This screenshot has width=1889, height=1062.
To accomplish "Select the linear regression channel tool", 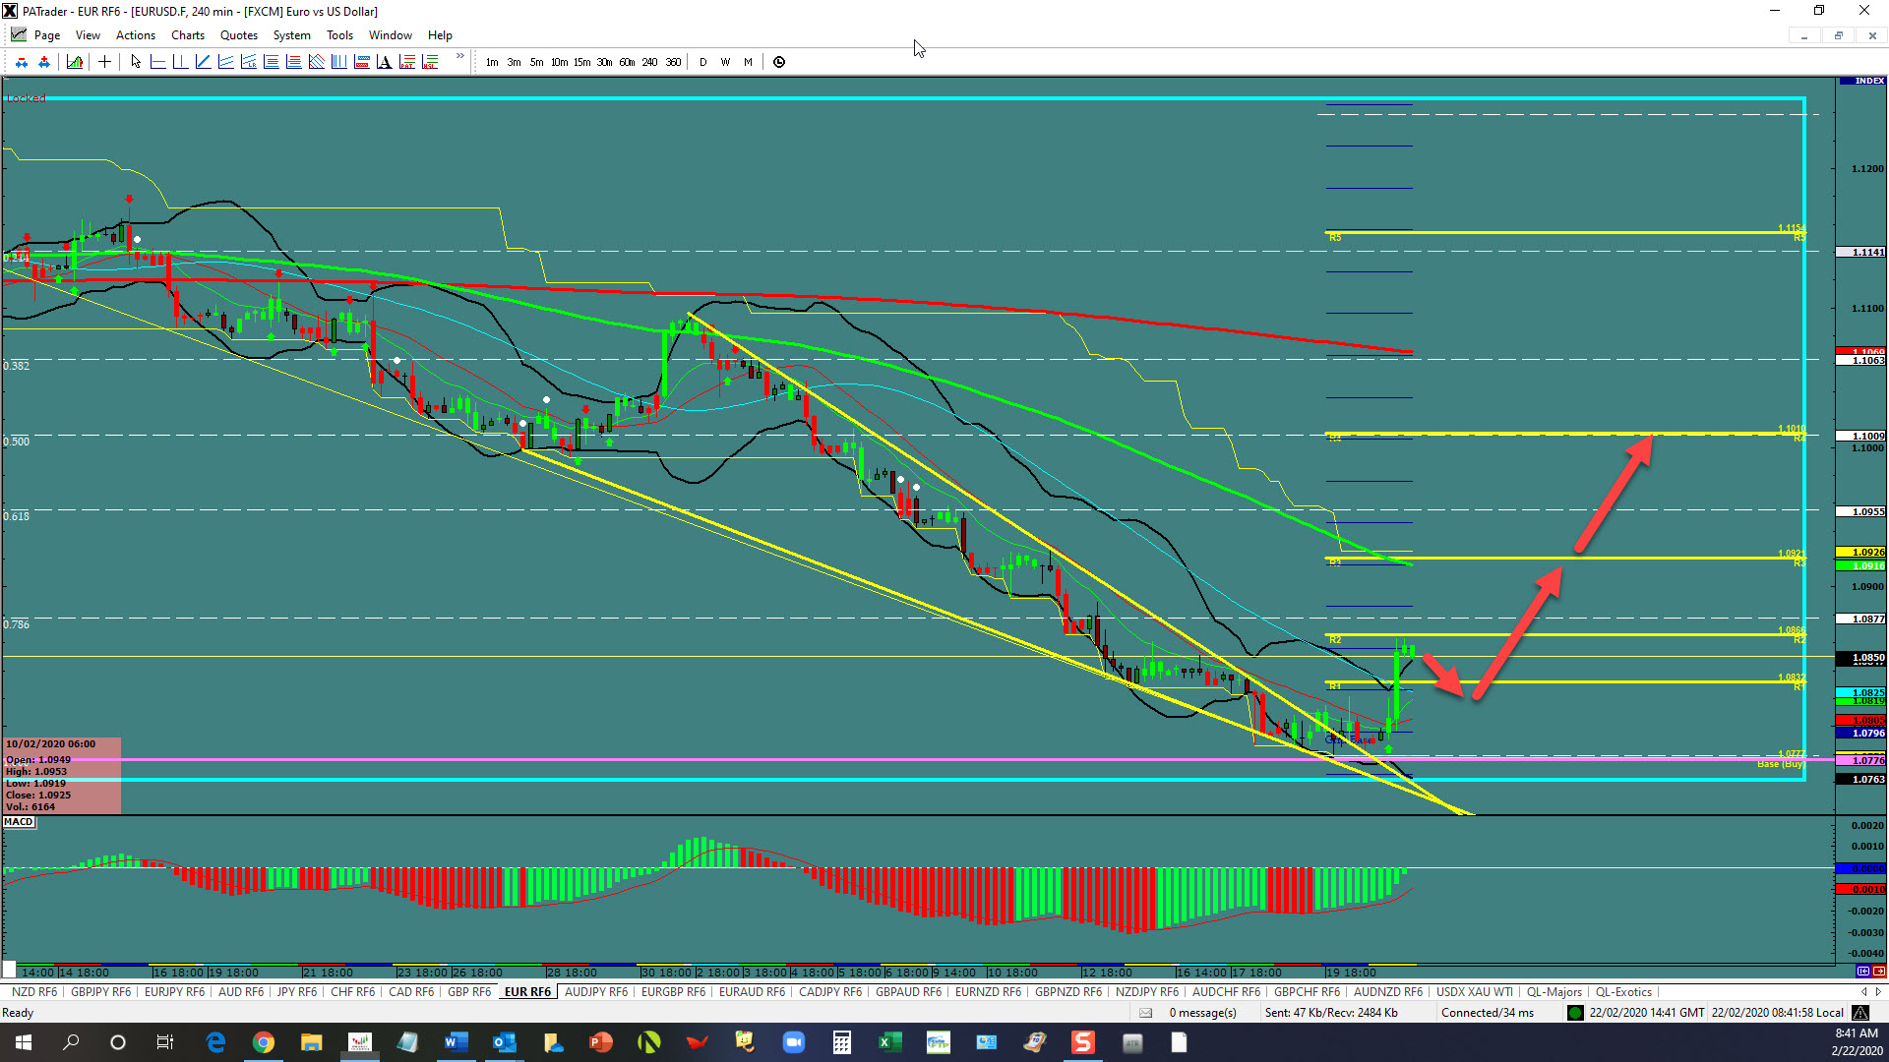I will coord(248,62).
